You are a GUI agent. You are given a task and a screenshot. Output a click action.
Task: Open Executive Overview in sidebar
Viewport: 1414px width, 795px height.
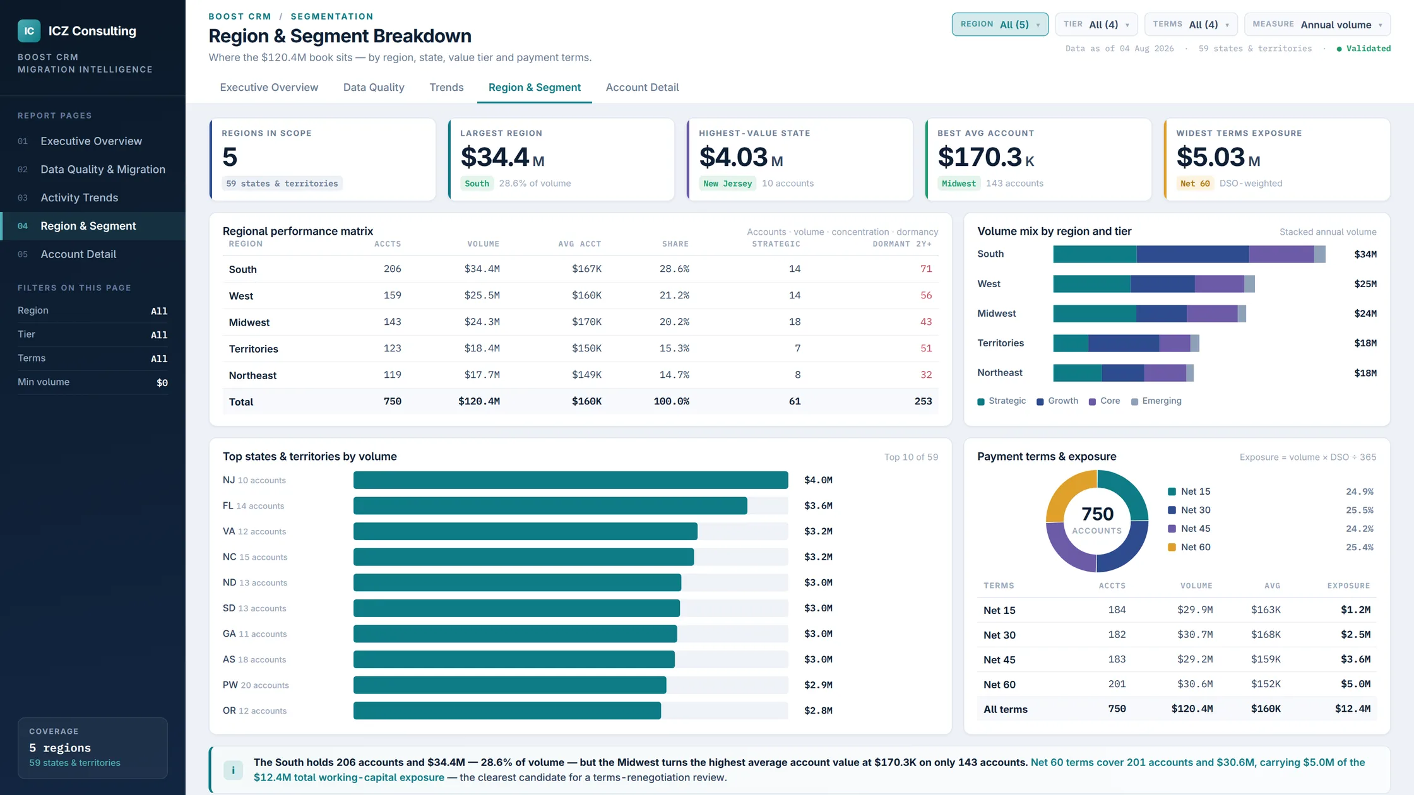coord(93,141)
